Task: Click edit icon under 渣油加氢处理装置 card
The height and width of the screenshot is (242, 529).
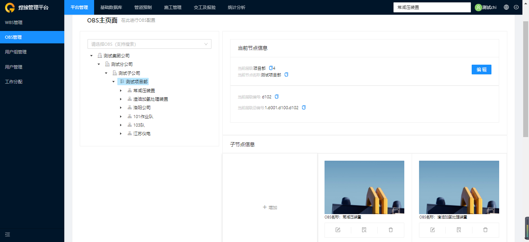Action: pyautogui.click(x=433, y=230)
